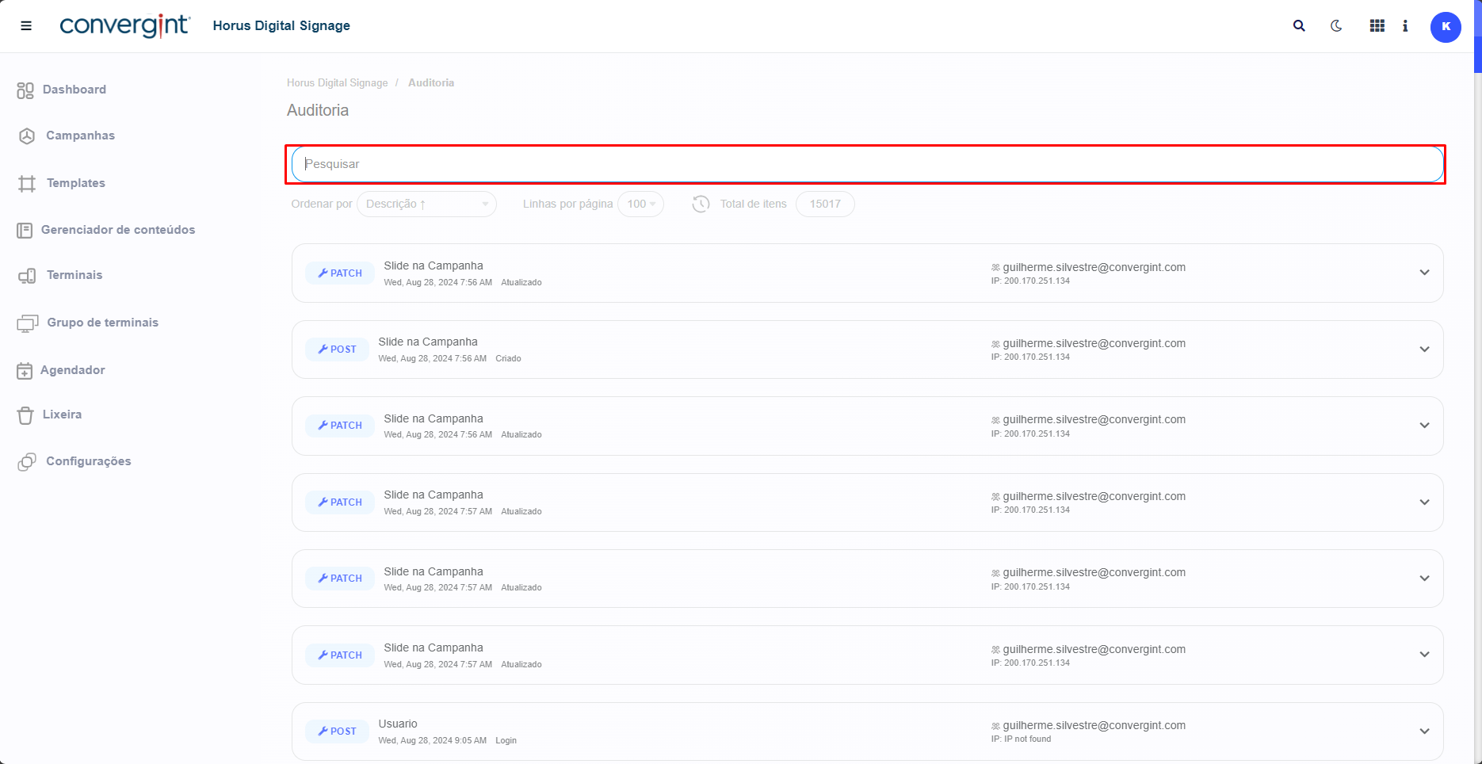Open Gerenciador de conteúdos

point(117,230)
